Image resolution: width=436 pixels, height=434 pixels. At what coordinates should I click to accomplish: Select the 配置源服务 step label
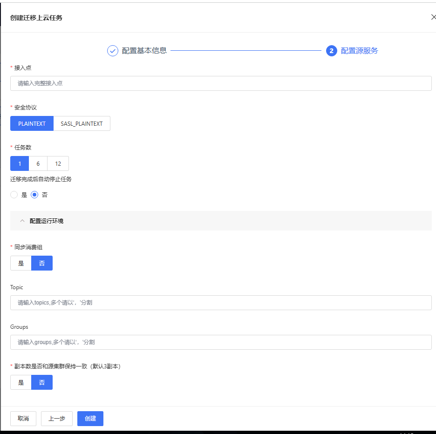pos(359,51)
